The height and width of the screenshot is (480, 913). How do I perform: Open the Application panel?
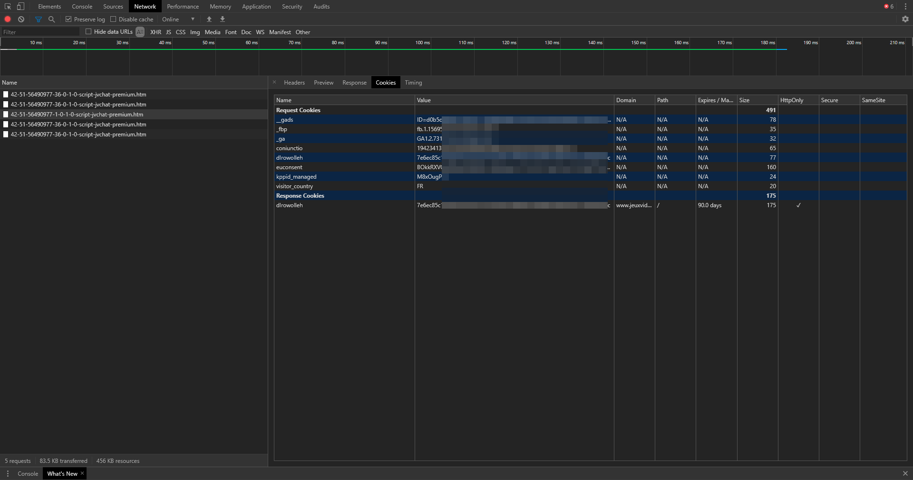coord(256,7)
